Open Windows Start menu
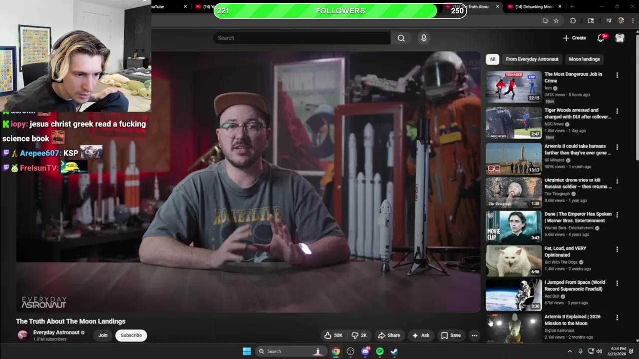Image resolution: width=639 pixels, height=359 pixels. (247, 351)
